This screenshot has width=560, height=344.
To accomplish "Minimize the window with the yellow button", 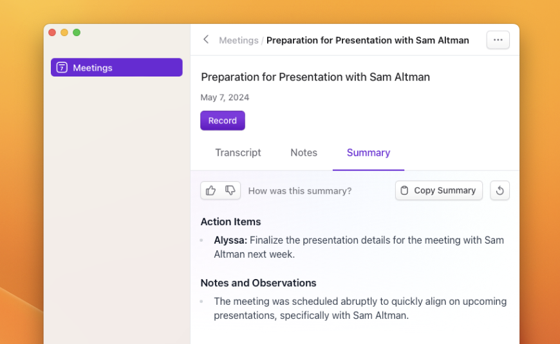I will coord(64,33).
